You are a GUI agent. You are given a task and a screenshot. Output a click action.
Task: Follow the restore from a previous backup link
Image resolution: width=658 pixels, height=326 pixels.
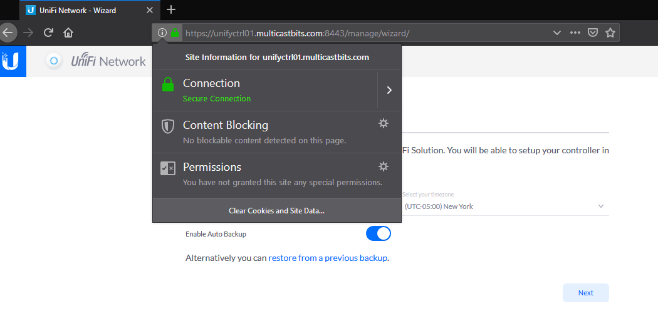[x=328, y=258]
